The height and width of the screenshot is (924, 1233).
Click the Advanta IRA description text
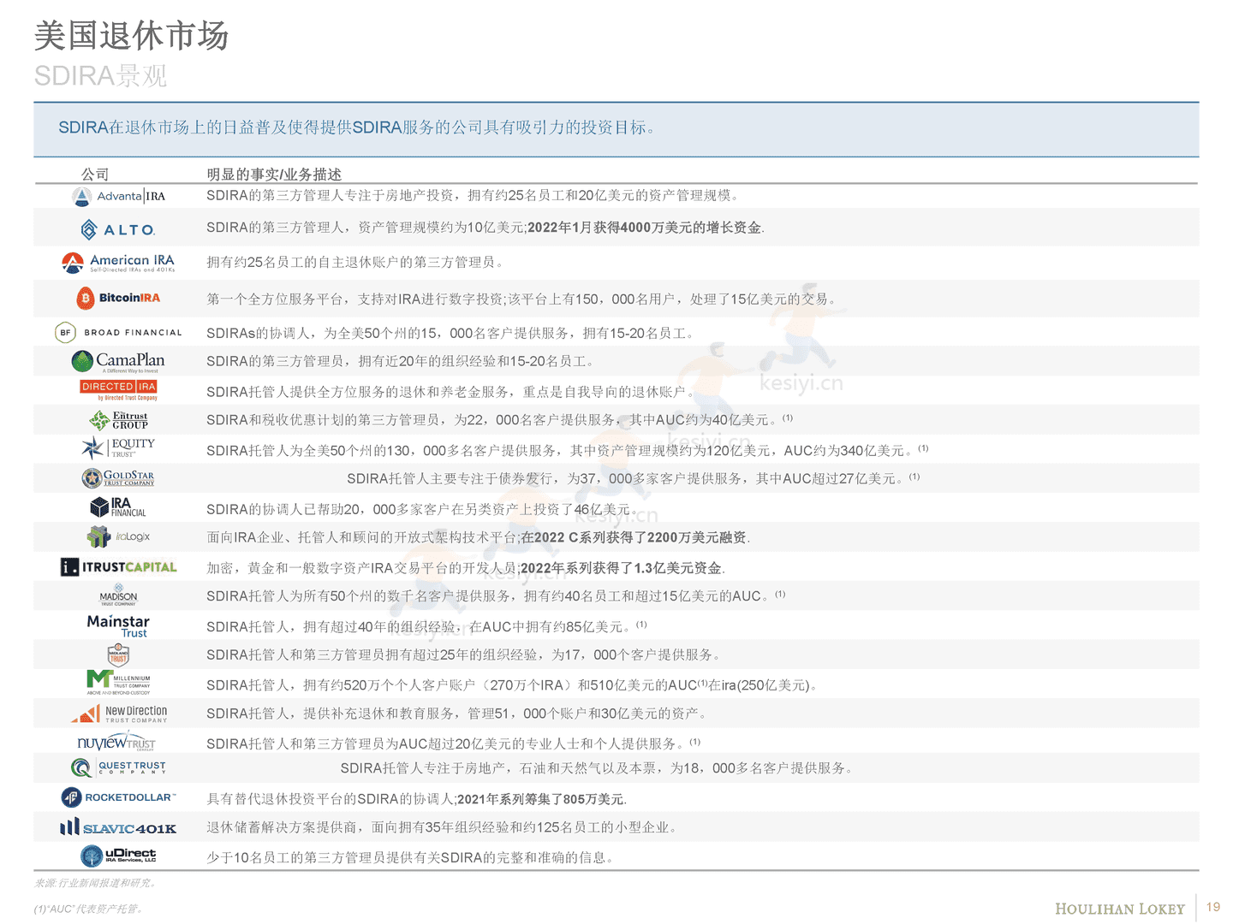pos(473,195)
